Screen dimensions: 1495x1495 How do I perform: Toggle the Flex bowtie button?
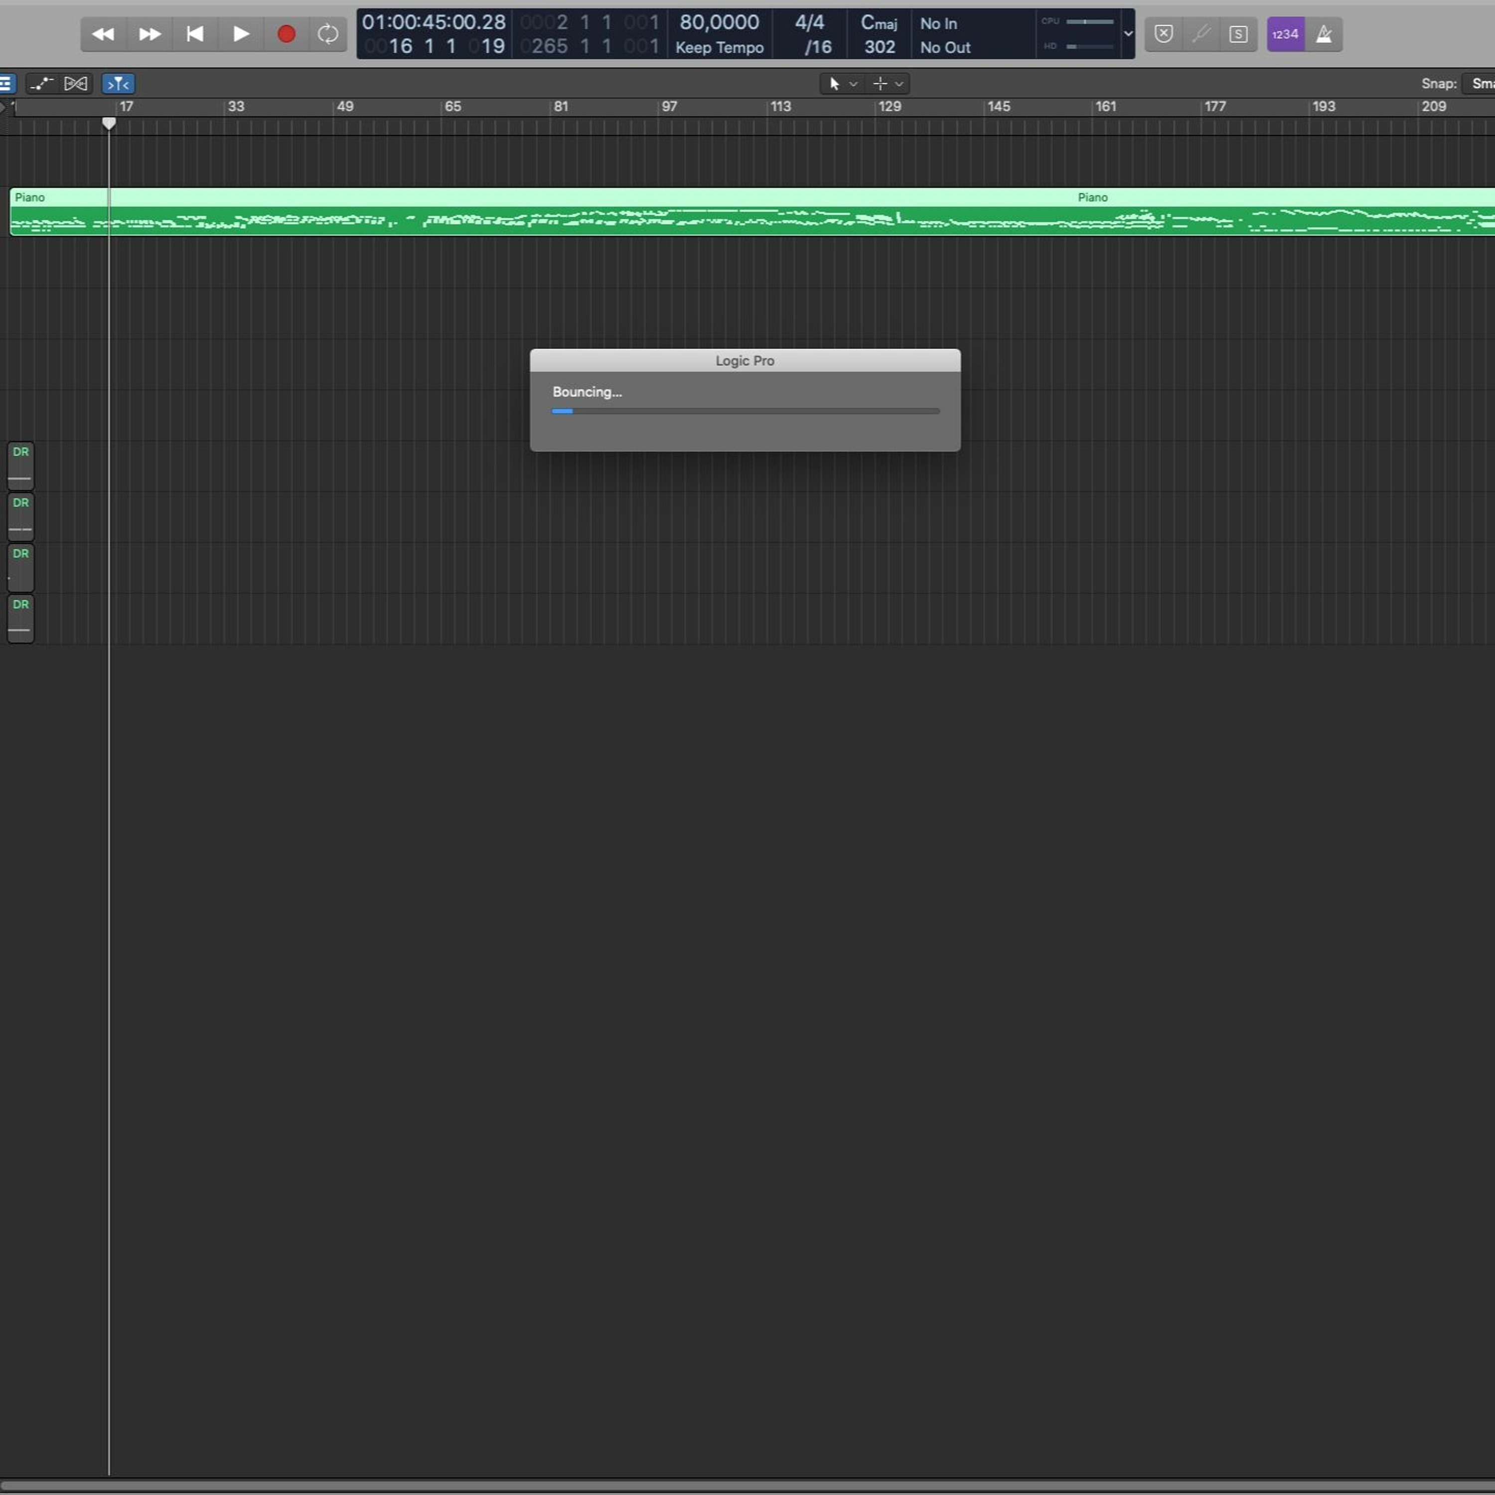coord(76,84)
